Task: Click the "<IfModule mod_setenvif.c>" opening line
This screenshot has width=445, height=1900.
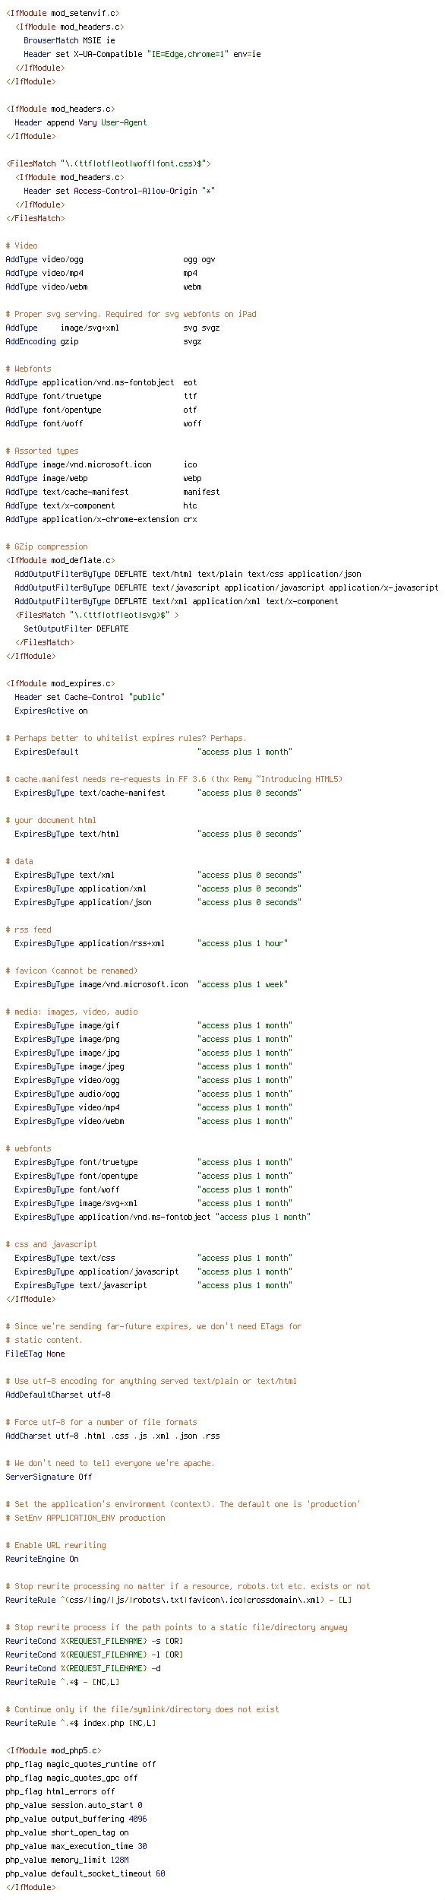Action: (62, 13)
